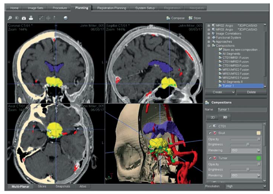Collapse the Compositions tree node

(x=208, y=45)
